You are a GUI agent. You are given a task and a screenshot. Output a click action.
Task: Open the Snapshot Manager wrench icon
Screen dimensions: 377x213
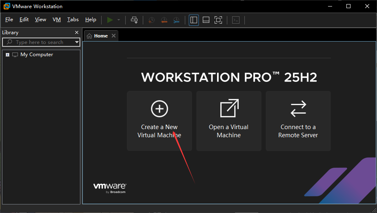point(176,20)
